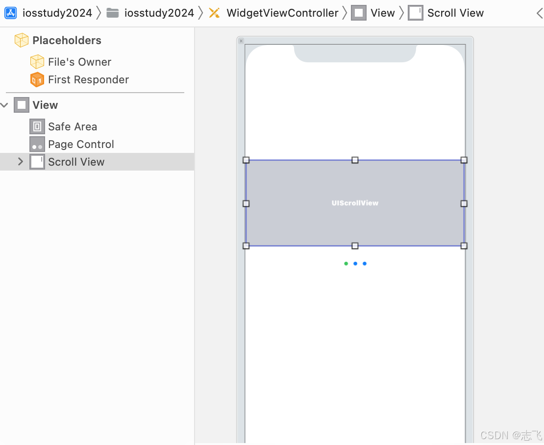The width and height of the screenshot is (544, 445).
Task: Click the Placeholders heading
Action: point(67,40)
